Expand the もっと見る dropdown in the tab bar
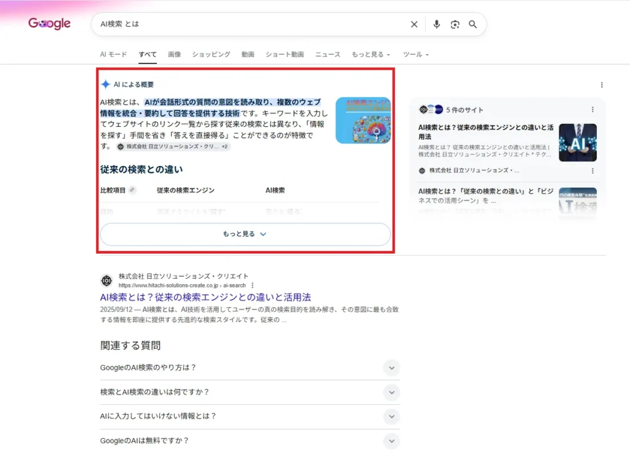This screenshot has height=456, width=630. click(x=370, y=54)
